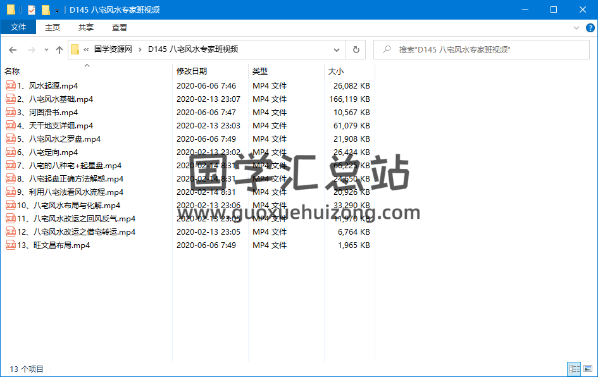Click the Back navigation arrow
This screenshot has width=598, height=377.
(13, 49)
